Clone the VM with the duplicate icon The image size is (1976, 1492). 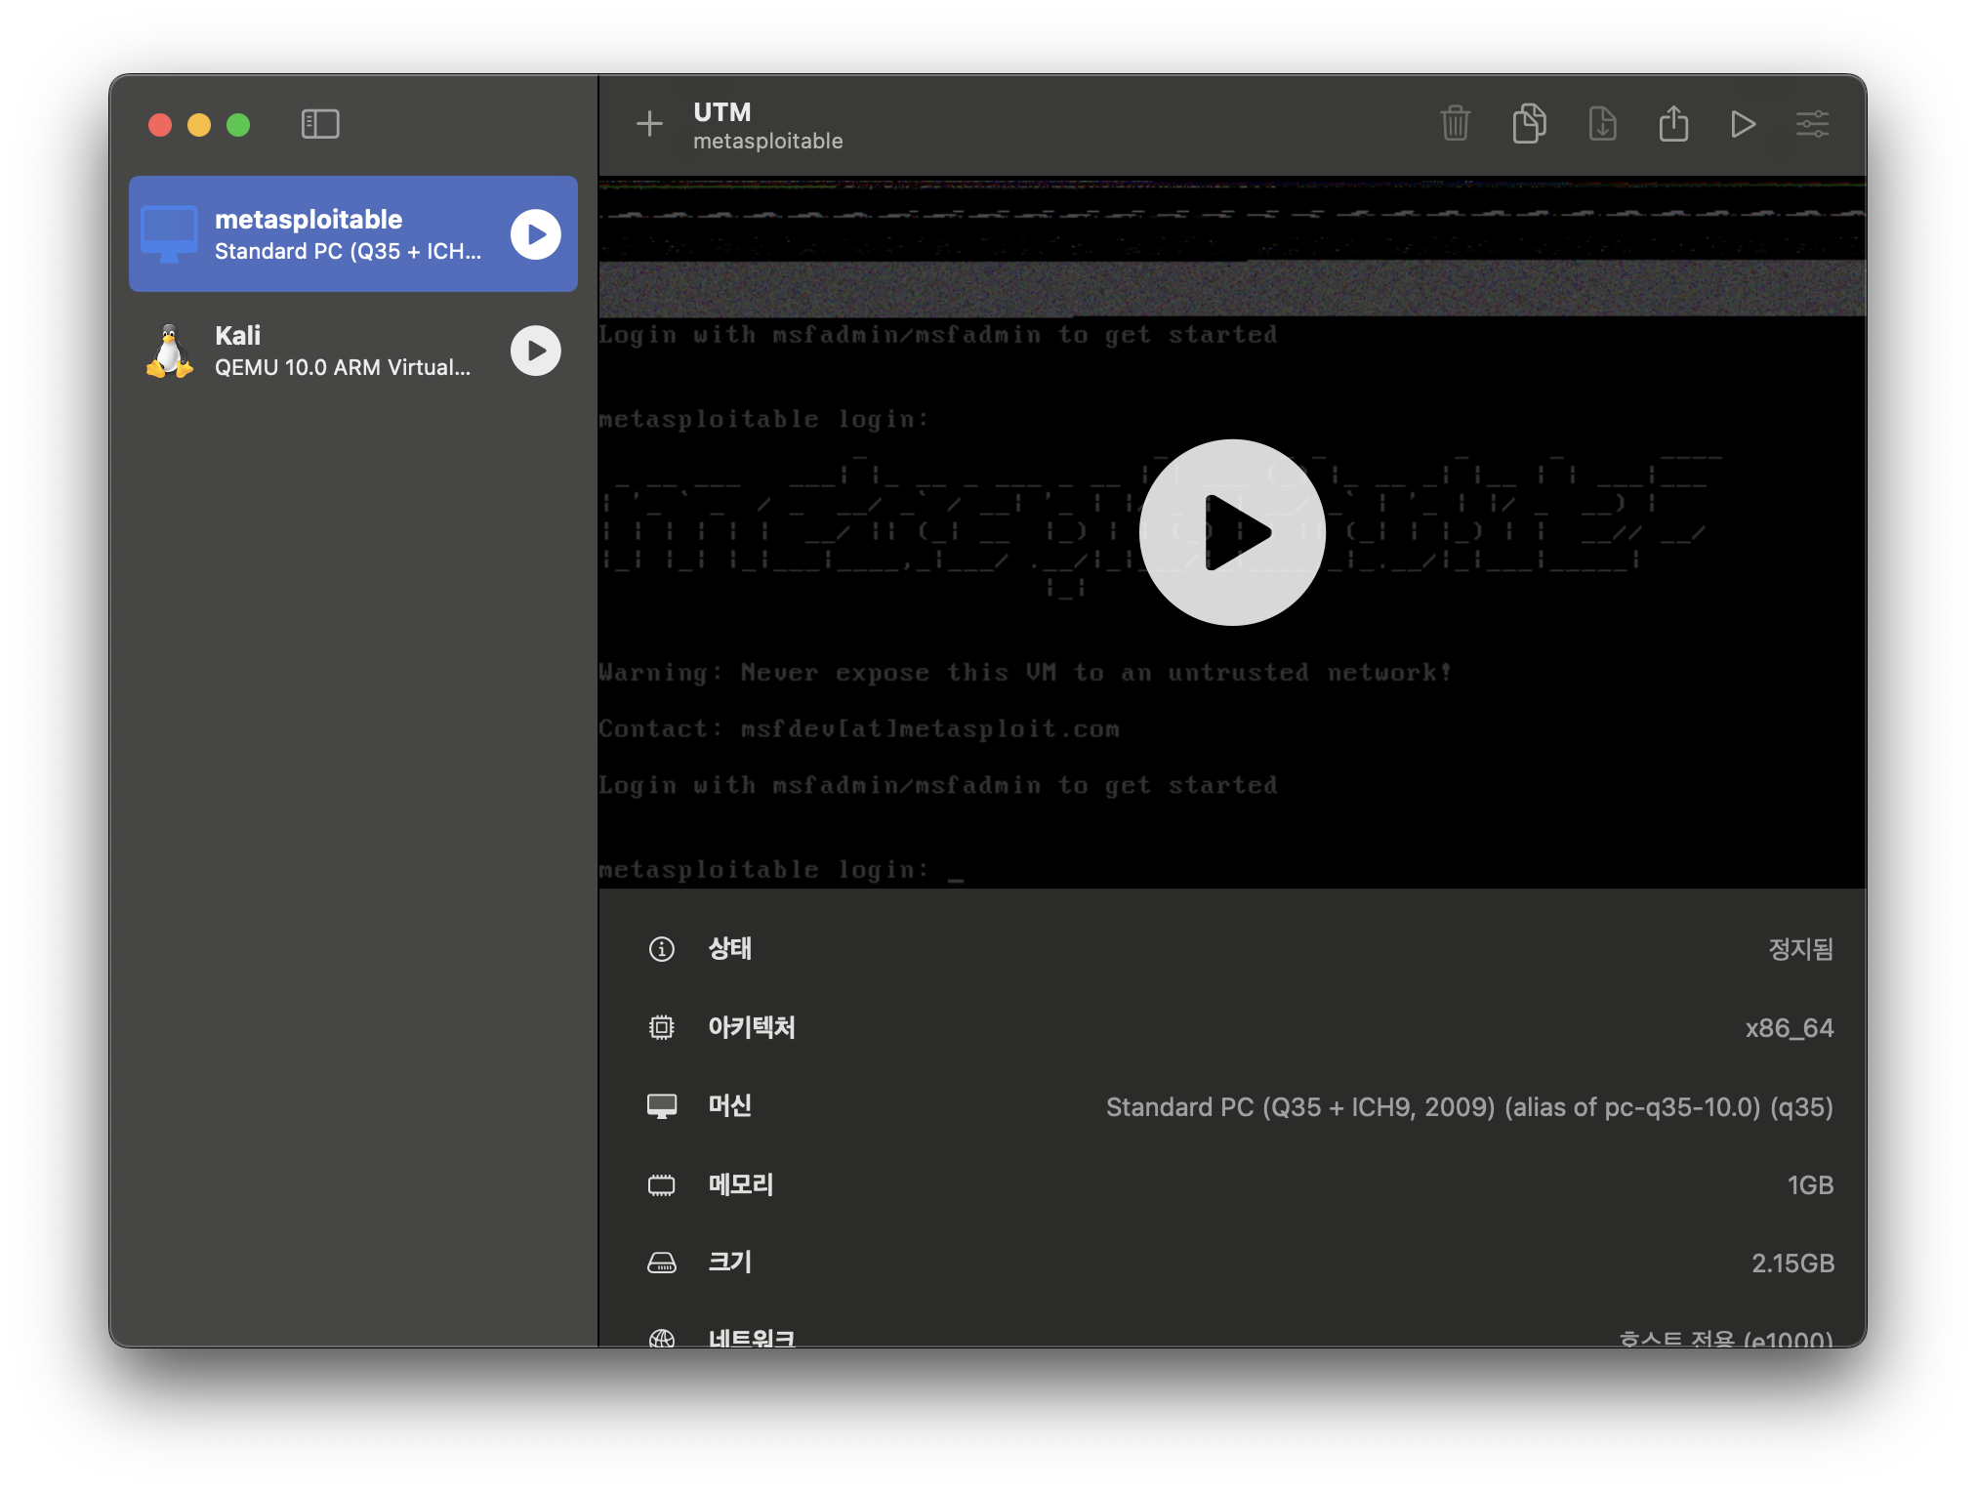click(1529, 124)
